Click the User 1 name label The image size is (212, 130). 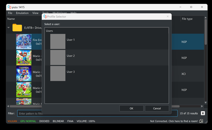click(70, 40)
